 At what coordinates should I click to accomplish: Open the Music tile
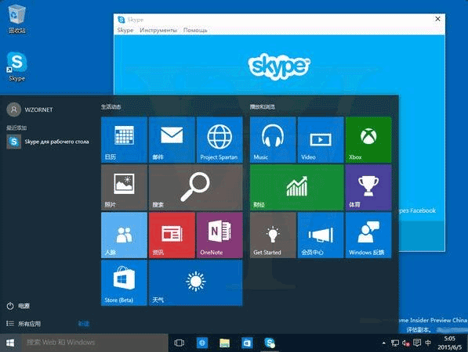tap(273, 140)
